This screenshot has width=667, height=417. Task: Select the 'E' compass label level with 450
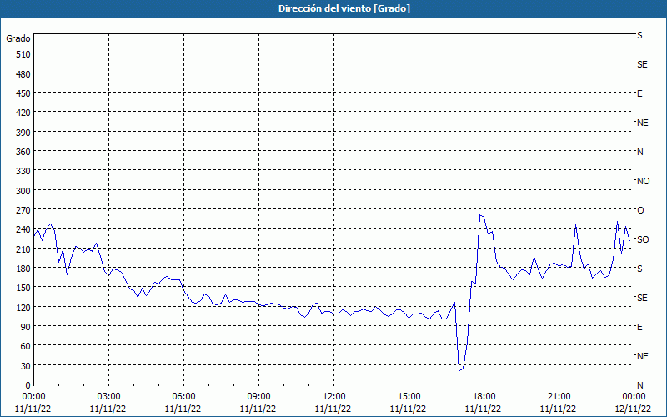(639, 93)
